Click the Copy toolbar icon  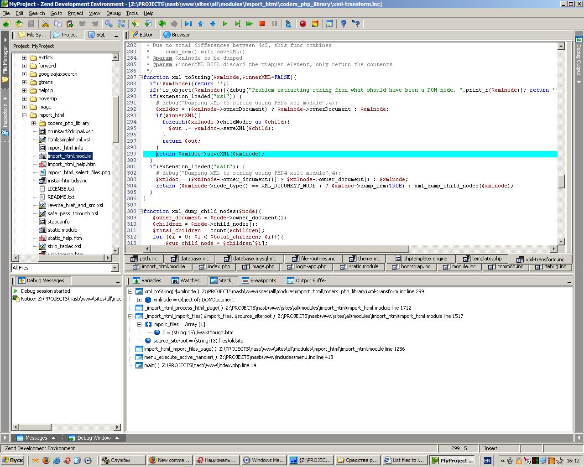pos(58,24)
